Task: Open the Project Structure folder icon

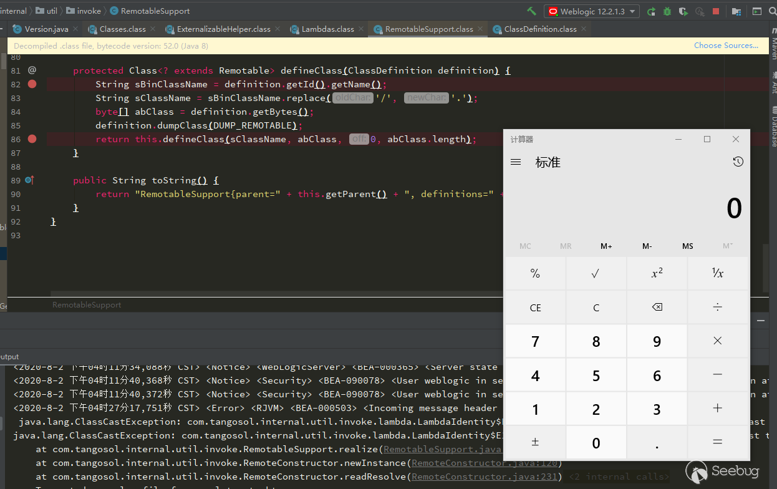Action: 736,11
